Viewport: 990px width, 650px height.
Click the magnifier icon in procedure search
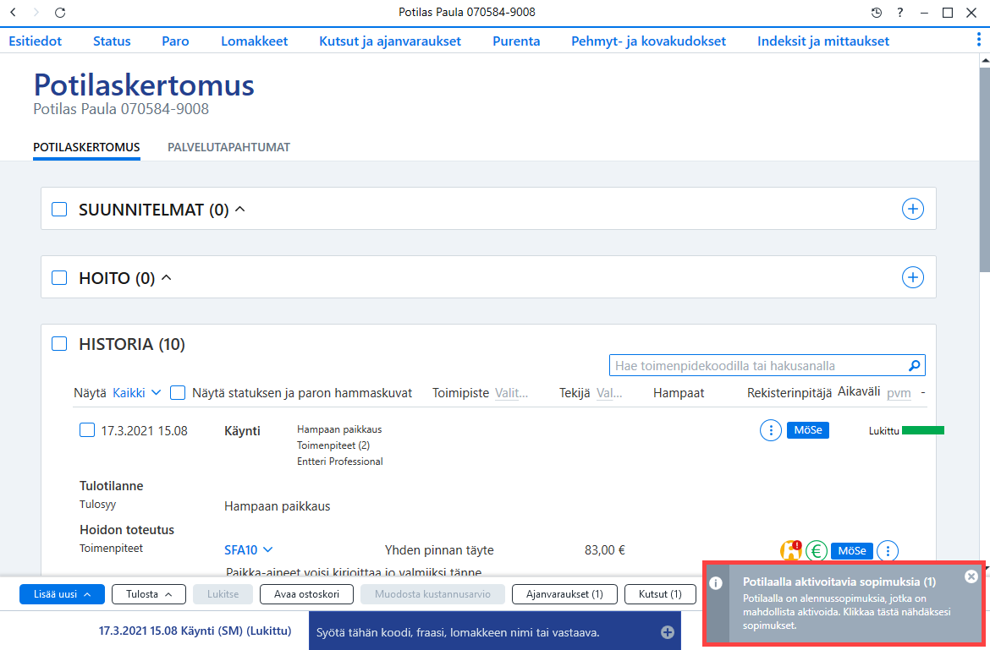pyautogui.click(x=914, y=366)
